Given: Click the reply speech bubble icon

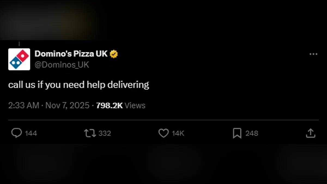Looking at the screenshot, I should (x=17, y=133).
